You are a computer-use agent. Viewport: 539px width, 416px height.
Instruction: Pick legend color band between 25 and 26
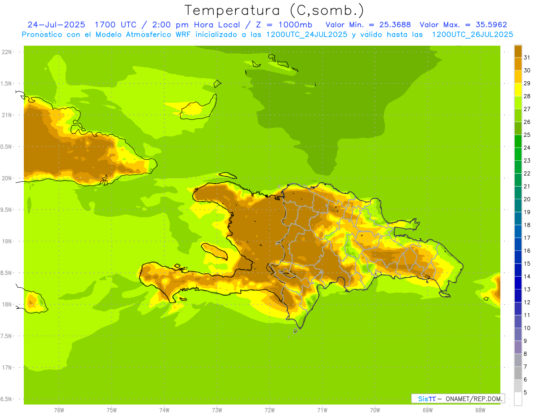pos(518,128)
